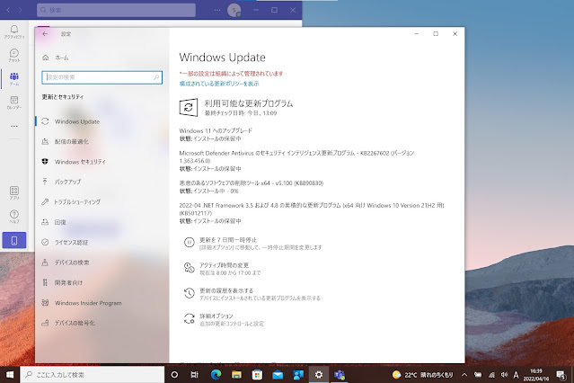Click taskbar ここに入力して検索 box
Viewport: 574px width, 383px height.
coord(93,375)
